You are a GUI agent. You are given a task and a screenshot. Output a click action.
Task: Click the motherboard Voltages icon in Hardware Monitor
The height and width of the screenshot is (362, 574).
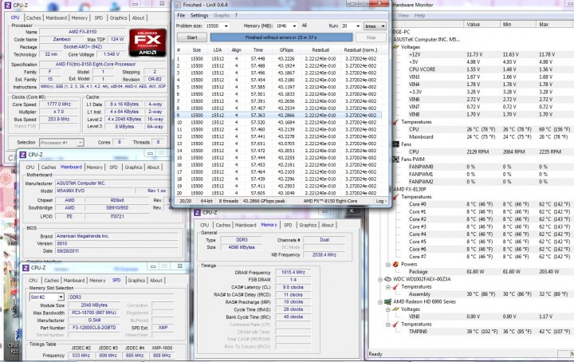click(x=395, y=47)
